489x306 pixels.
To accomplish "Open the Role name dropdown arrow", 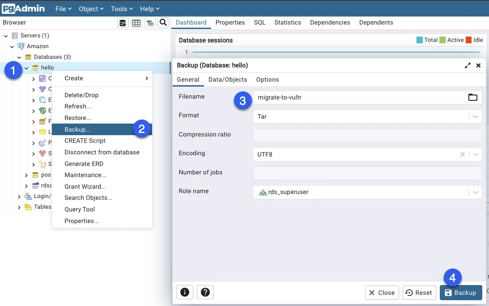I will click(x=475, y=192).
